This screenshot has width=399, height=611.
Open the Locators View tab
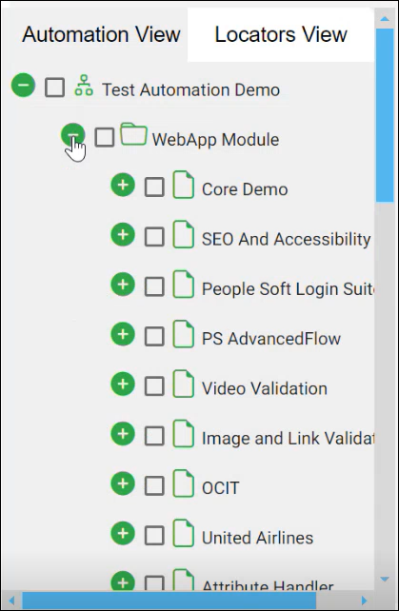(281, 34)
